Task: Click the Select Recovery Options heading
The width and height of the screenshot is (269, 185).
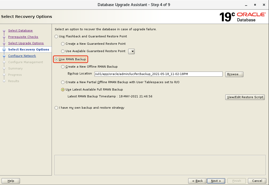Action: [27, 17]
